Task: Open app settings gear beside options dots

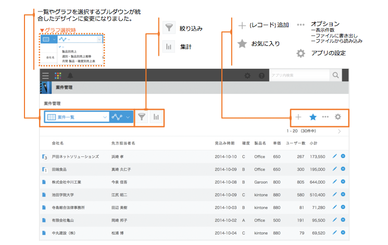Action: tap(338, 117)
